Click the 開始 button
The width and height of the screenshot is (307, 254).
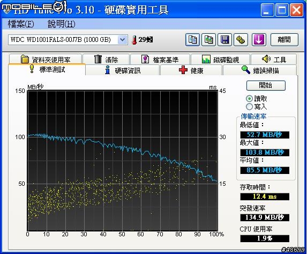(266, 85)
